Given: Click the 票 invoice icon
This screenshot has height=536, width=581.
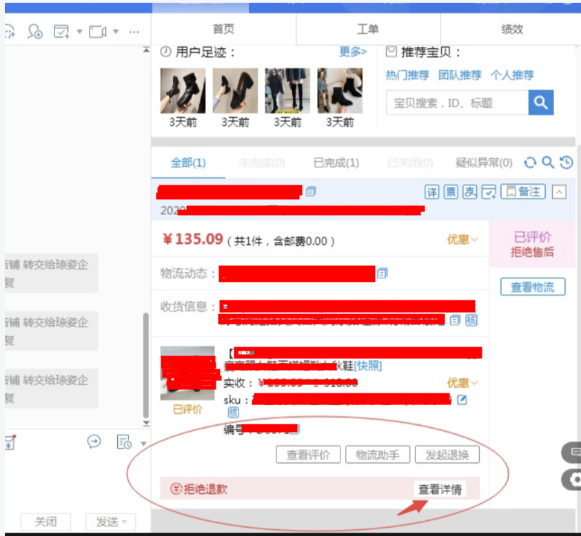Looking at the screenshot, I should click(x=451, y=192).
